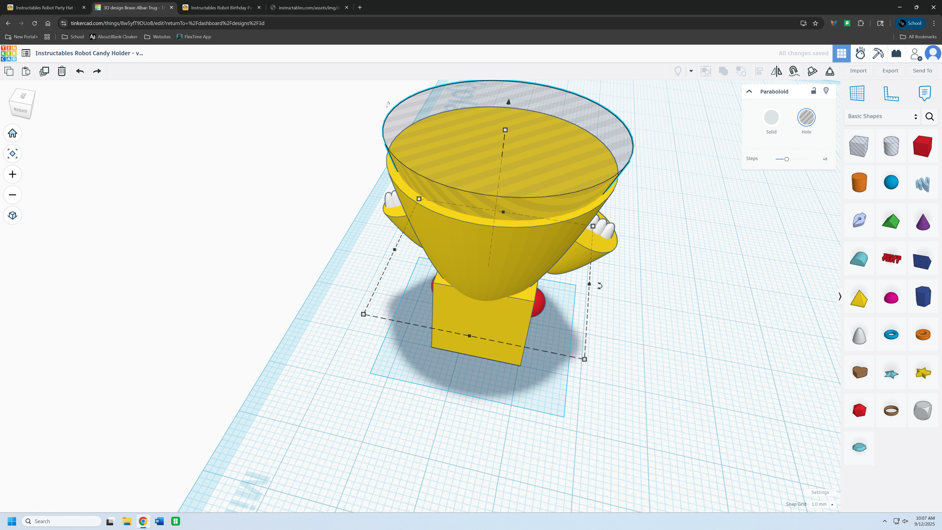Click the Paste tool icon
The width and height of the screenshot is (942, 530).
point(26,71)
